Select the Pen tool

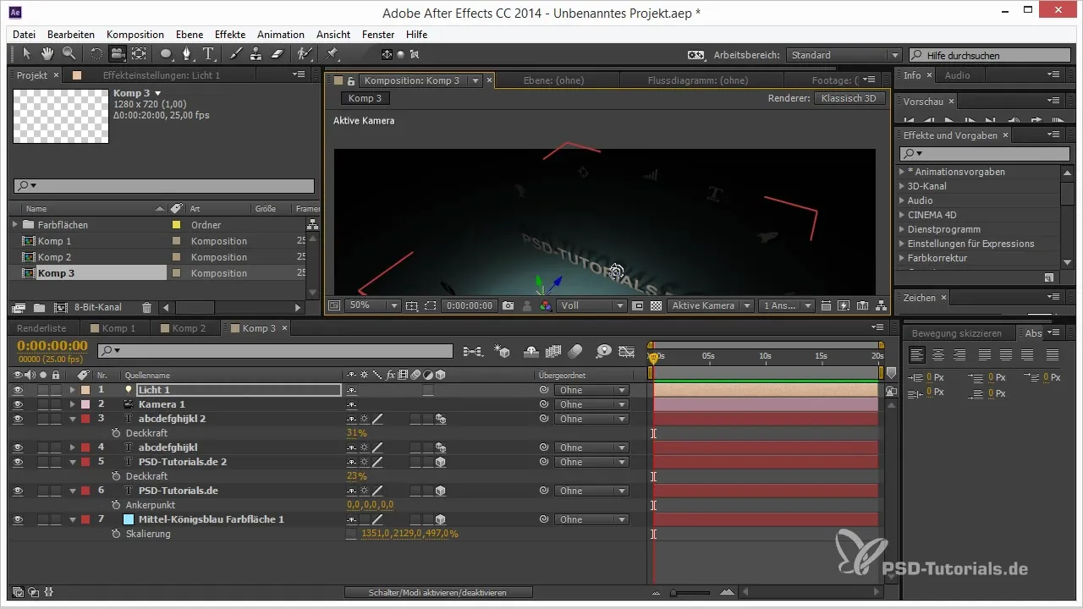pos(188,53)
